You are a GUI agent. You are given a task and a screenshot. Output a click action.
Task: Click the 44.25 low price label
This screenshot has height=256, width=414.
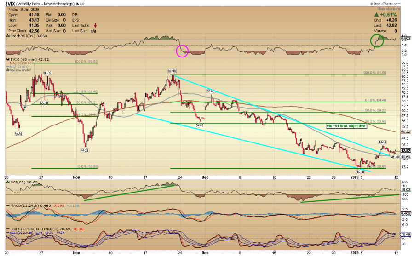85,150
